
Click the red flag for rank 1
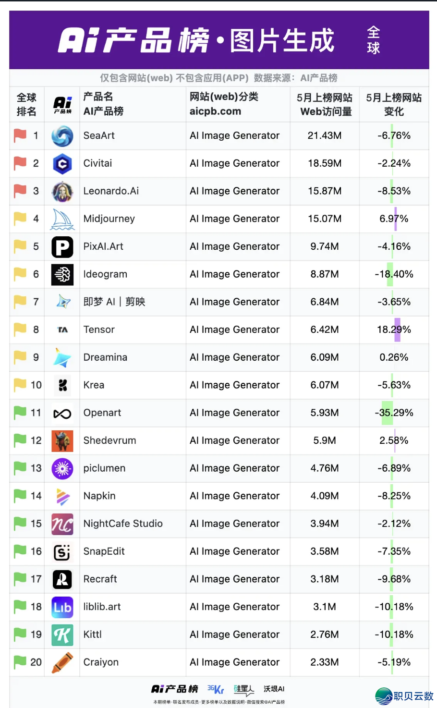20,135
